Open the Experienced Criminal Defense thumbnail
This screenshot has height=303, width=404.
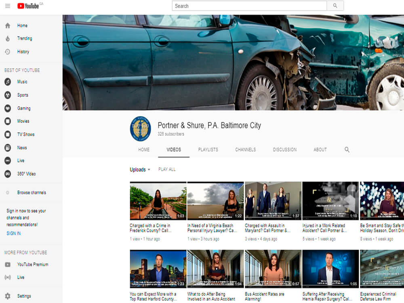382,269
